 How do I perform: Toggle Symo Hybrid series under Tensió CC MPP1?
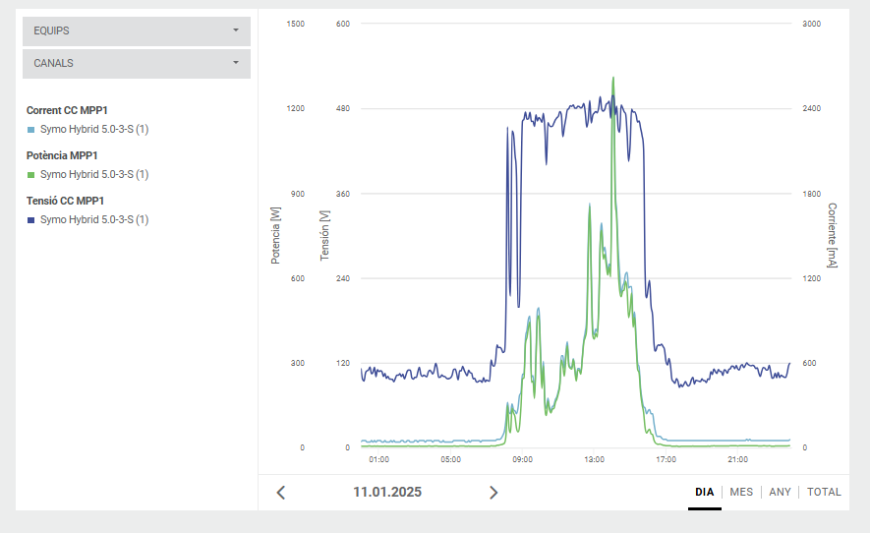tap(94, 220)
